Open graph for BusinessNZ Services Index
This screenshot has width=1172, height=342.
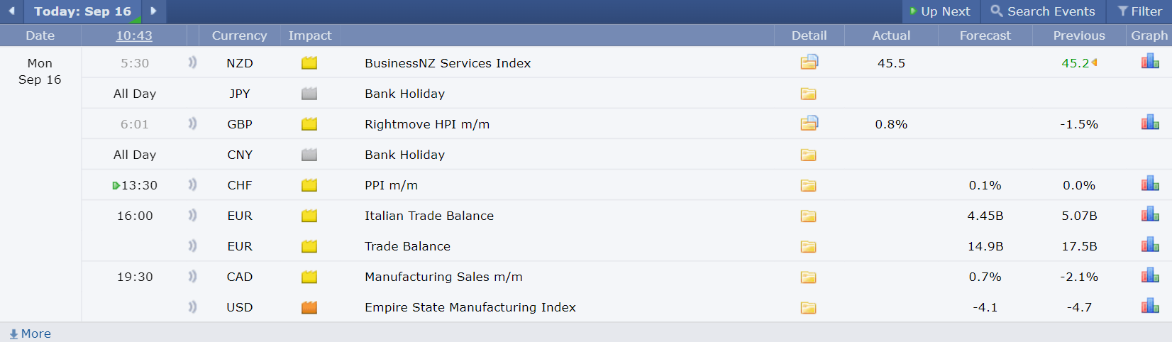pos(1150,62)
